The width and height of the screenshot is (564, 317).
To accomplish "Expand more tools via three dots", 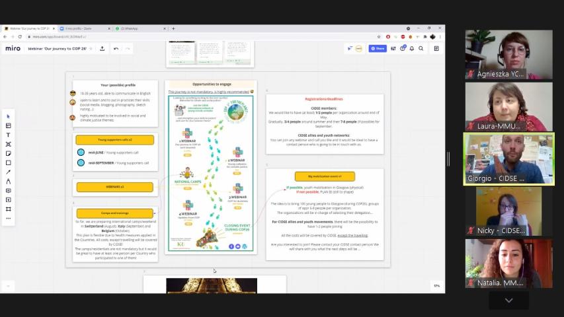I will click(9, 218).
